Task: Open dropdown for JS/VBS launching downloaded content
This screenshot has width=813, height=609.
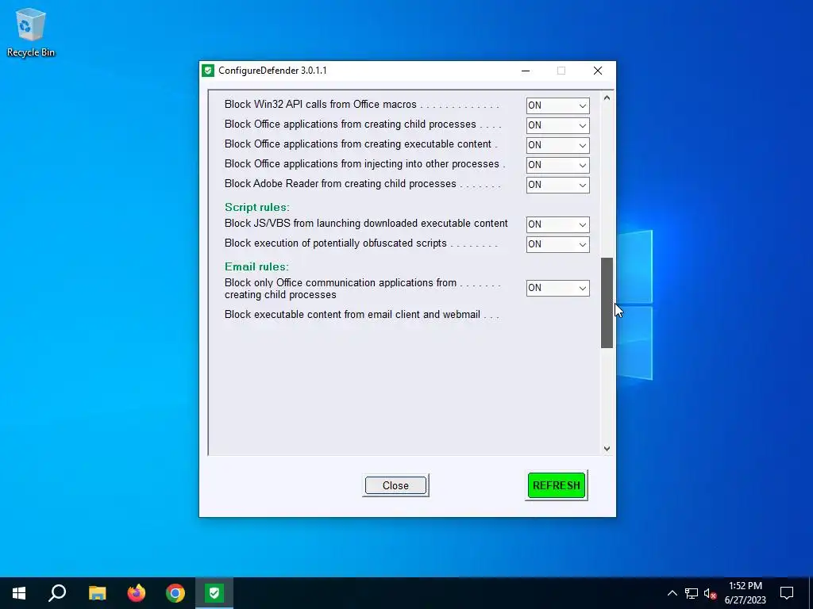Action: click(558, 224)
